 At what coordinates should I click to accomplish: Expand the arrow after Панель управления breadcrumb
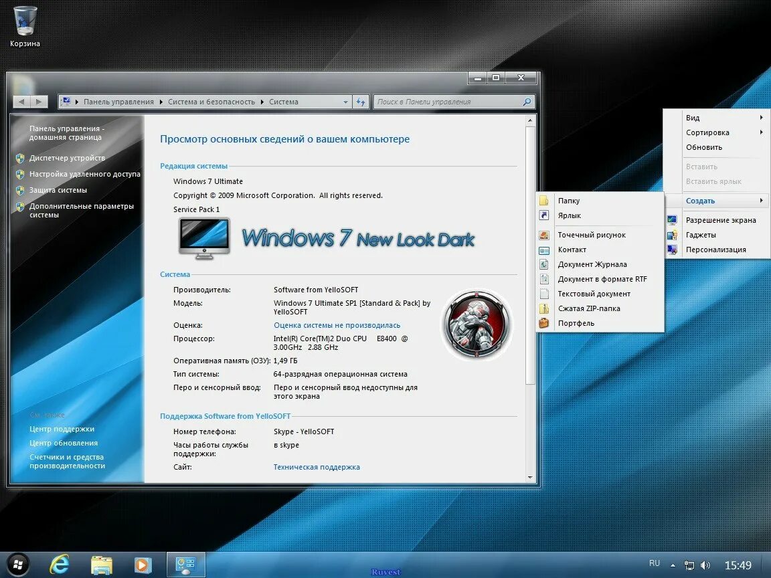(161, 102)
